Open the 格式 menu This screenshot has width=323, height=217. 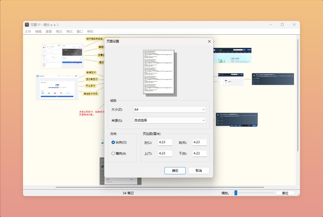pos(69,31)
